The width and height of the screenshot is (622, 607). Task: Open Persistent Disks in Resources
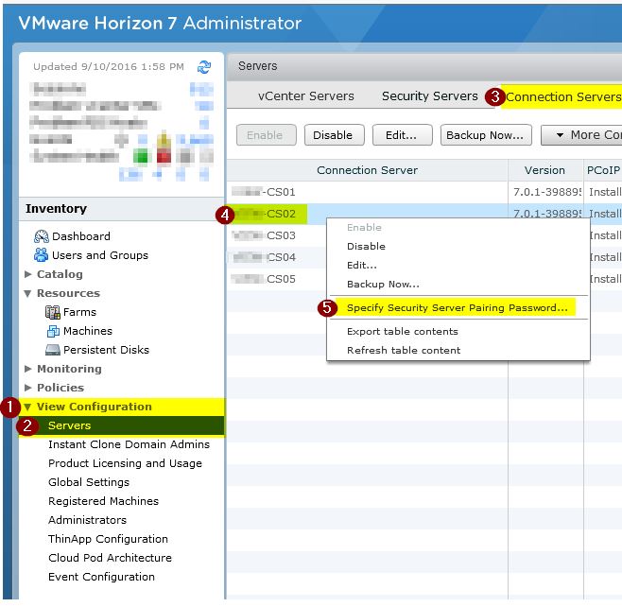(106, 350)
